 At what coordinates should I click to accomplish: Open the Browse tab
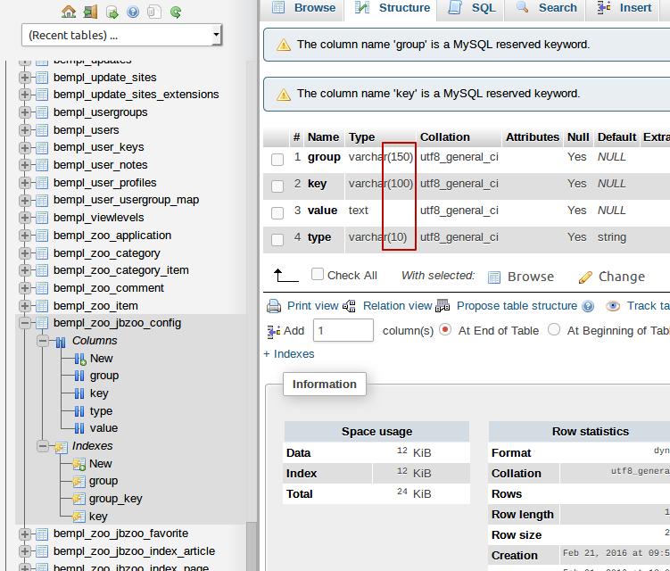pos(303,8)
